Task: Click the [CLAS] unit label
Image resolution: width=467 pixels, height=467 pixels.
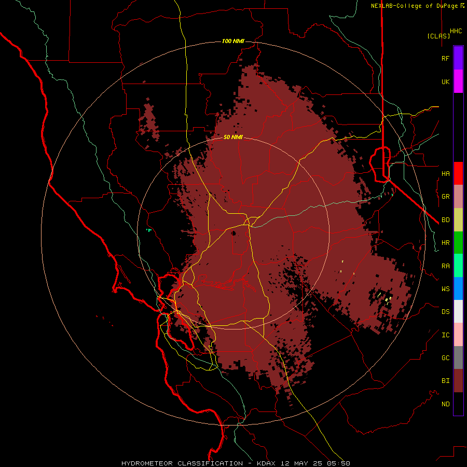Action: 438,36
